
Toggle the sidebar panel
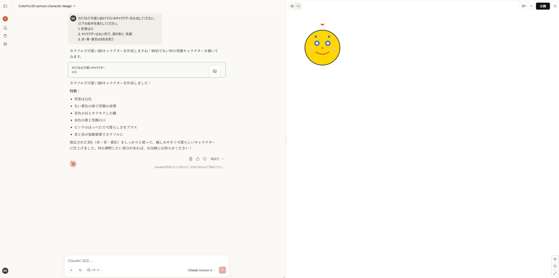[x=5, y=6]
